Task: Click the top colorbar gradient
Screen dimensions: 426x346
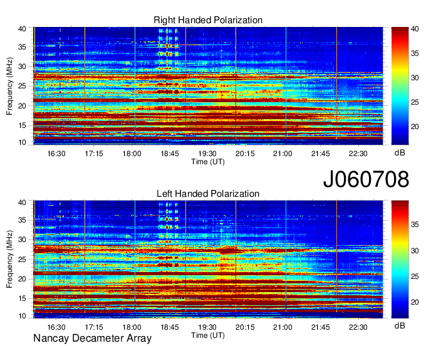Action: (x=400, y=86)
